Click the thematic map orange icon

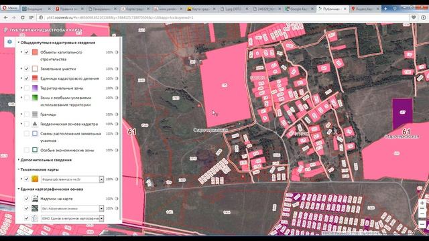click(35, 179)
